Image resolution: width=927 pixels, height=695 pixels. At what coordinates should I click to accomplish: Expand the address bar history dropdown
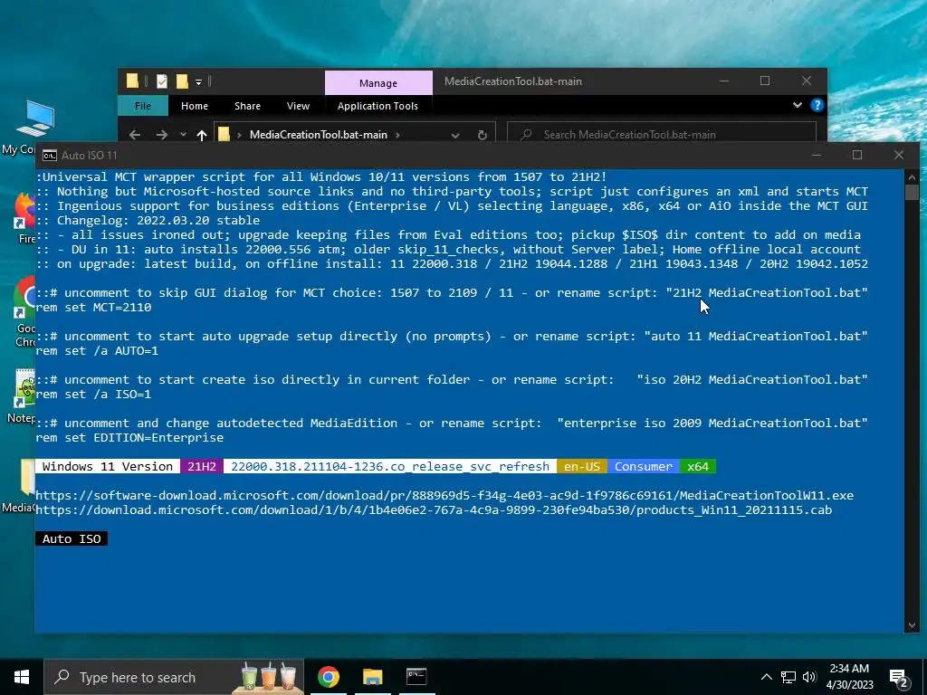point(454,135)
